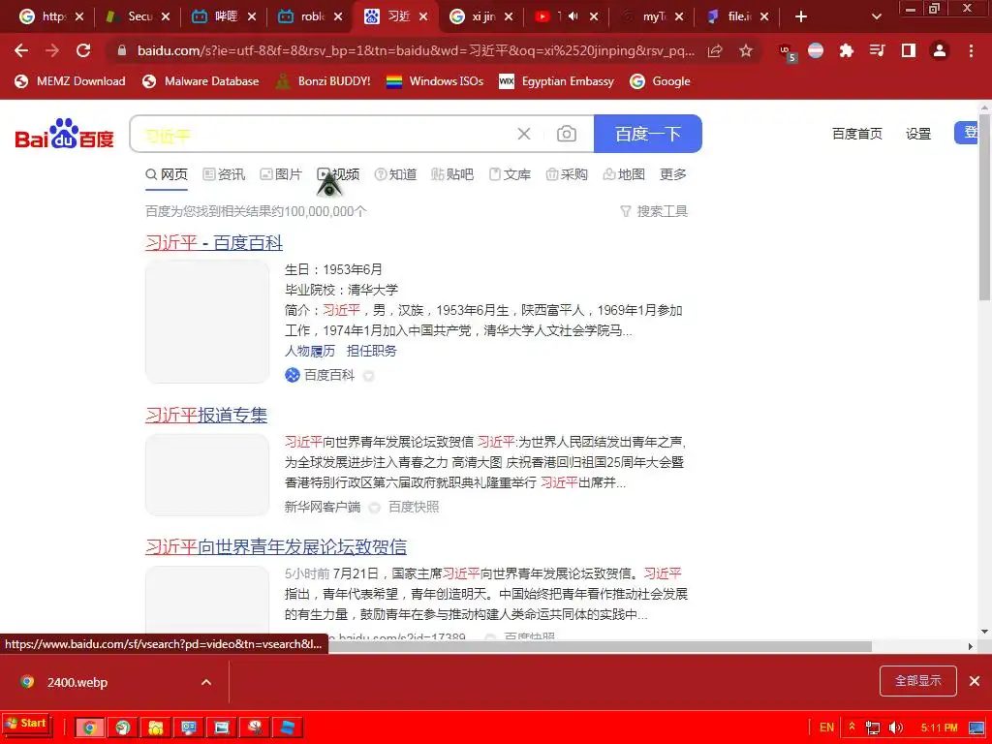Close the downloads bar

pyautogui.click(x=975, y=681)
